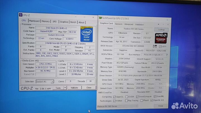Click the Validate button in CPU-Z

tap(74, 88)
